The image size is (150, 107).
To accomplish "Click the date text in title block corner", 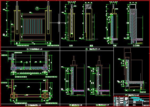I will tap(146, 105).
